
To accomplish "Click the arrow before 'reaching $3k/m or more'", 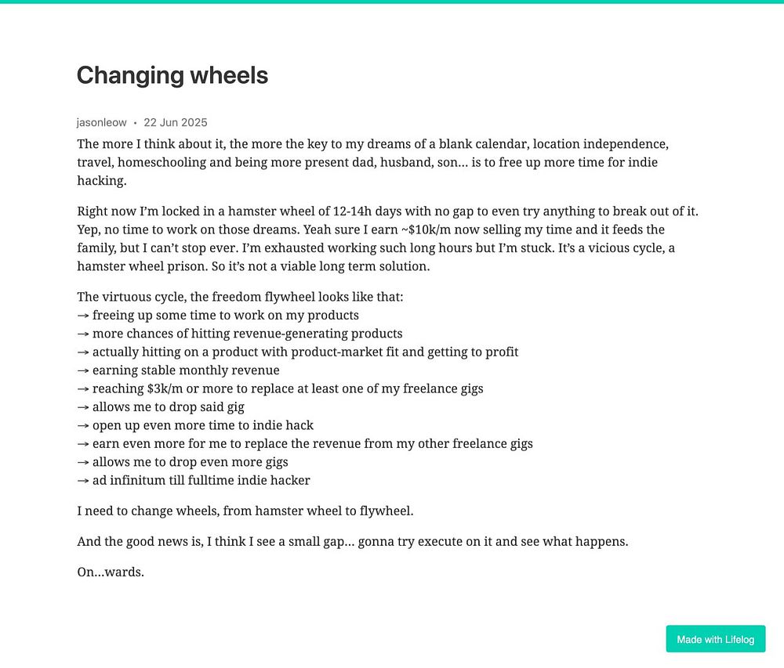I will click(83, 389).
